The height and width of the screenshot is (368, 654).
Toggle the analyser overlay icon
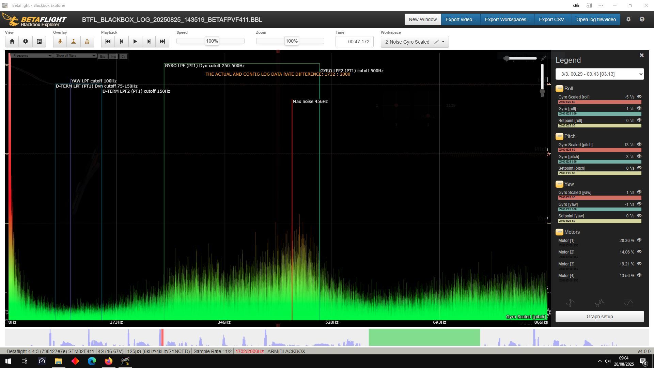tap(87, 42)
